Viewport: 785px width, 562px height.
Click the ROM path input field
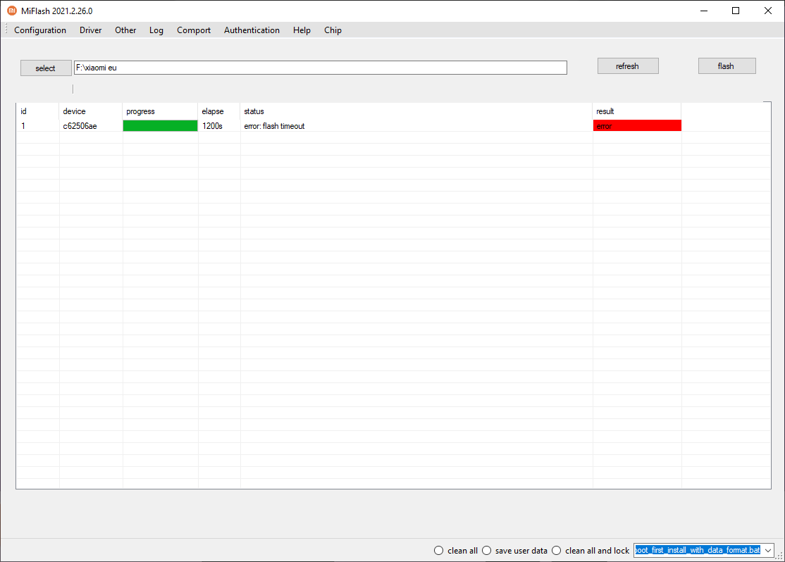pos(320,68)
